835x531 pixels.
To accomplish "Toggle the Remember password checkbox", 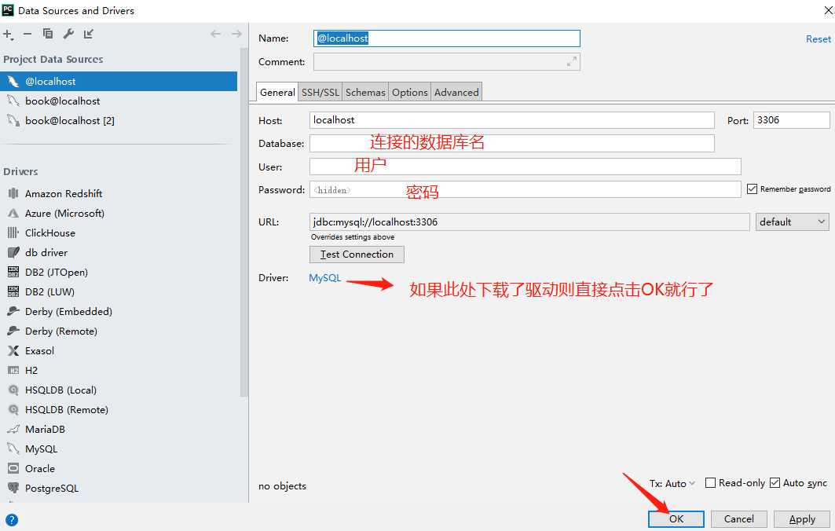I will 752,189.
